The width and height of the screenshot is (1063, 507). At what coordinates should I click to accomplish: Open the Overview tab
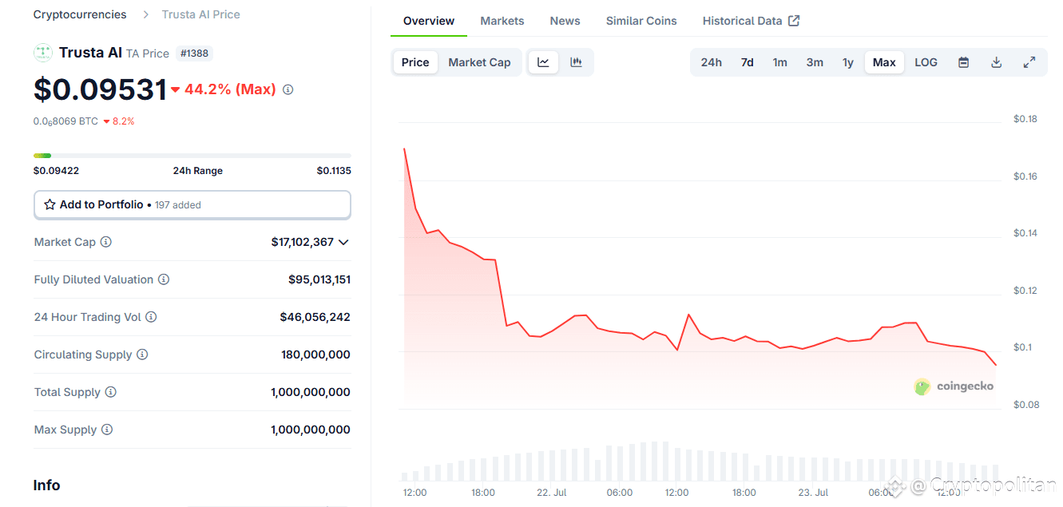[429, 21]
